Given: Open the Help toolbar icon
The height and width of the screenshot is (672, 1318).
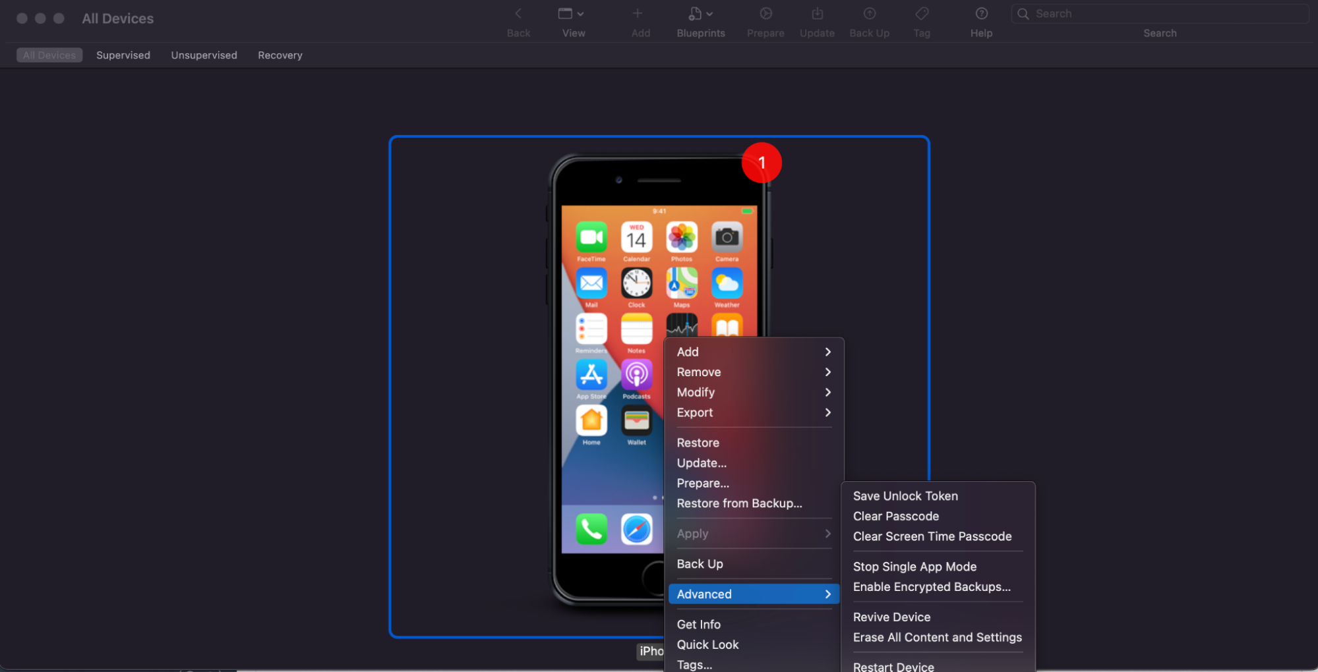Looking at the screenshot, I should click(x=981, y=14).
